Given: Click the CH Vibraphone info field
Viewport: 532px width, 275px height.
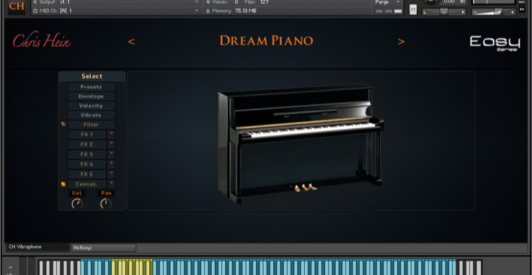Looking at the screenshot, I should (x=37, y=247).
